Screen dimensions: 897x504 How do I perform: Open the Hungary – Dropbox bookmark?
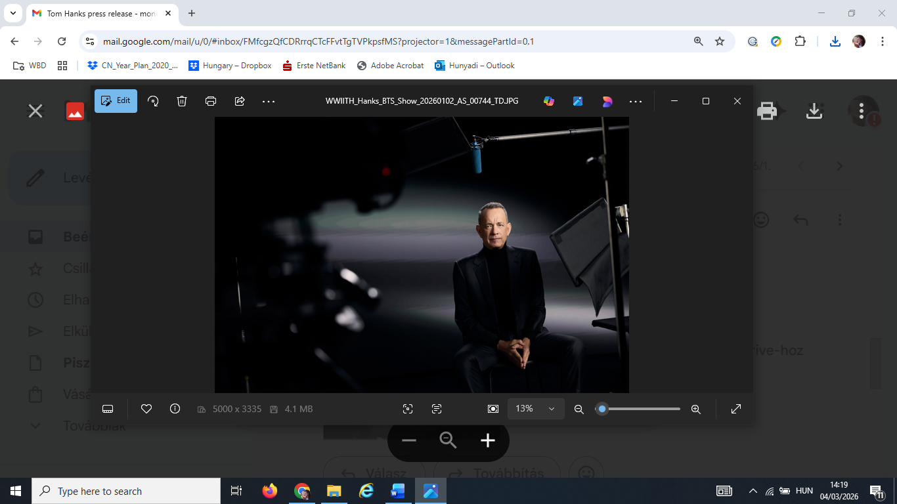tap(230, 66)
